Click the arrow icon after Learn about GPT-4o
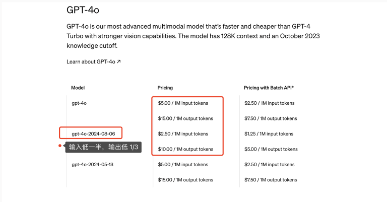 pyautogui.click(x=119, y=62)
